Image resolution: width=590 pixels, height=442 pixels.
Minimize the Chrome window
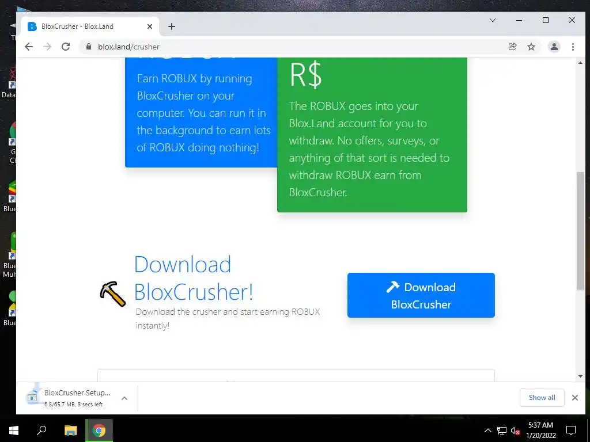tap(519, 20)
